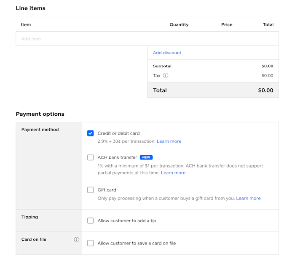295x263 pixels.
Task: Enable Allow customer to add a tip
Action: [x=91, y=220]
